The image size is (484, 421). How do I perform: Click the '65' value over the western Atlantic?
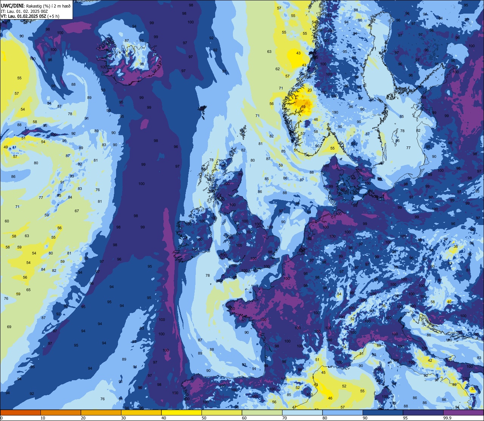tap(28, 290)
